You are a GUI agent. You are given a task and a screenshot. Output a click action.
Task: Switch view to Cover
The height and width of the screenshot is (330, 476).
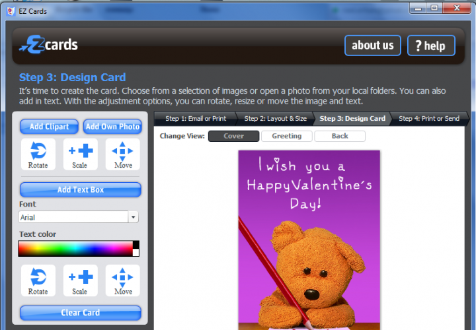click(233, 136)
